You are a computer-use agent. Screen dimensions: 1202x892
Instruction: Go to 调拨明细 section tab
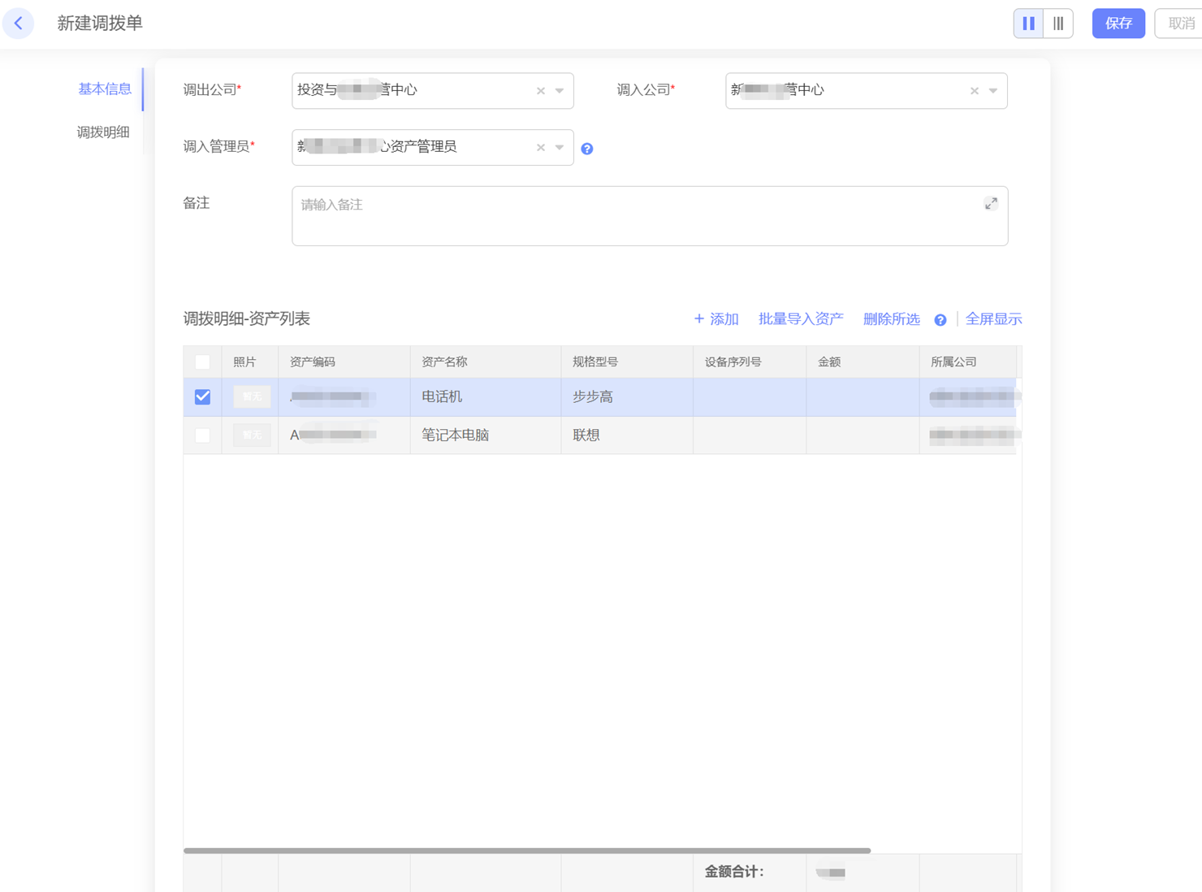[x=103, y=132]
